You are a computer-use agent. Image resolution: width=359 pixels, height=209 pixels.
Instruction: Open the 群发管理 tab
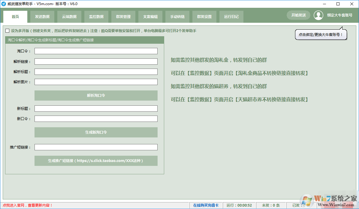(x=123, y=17)
